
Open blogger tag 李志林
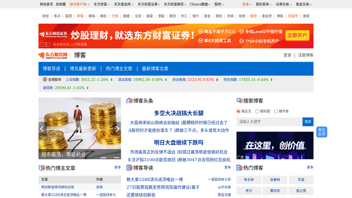pyautogui.click(x=249, y=180)
